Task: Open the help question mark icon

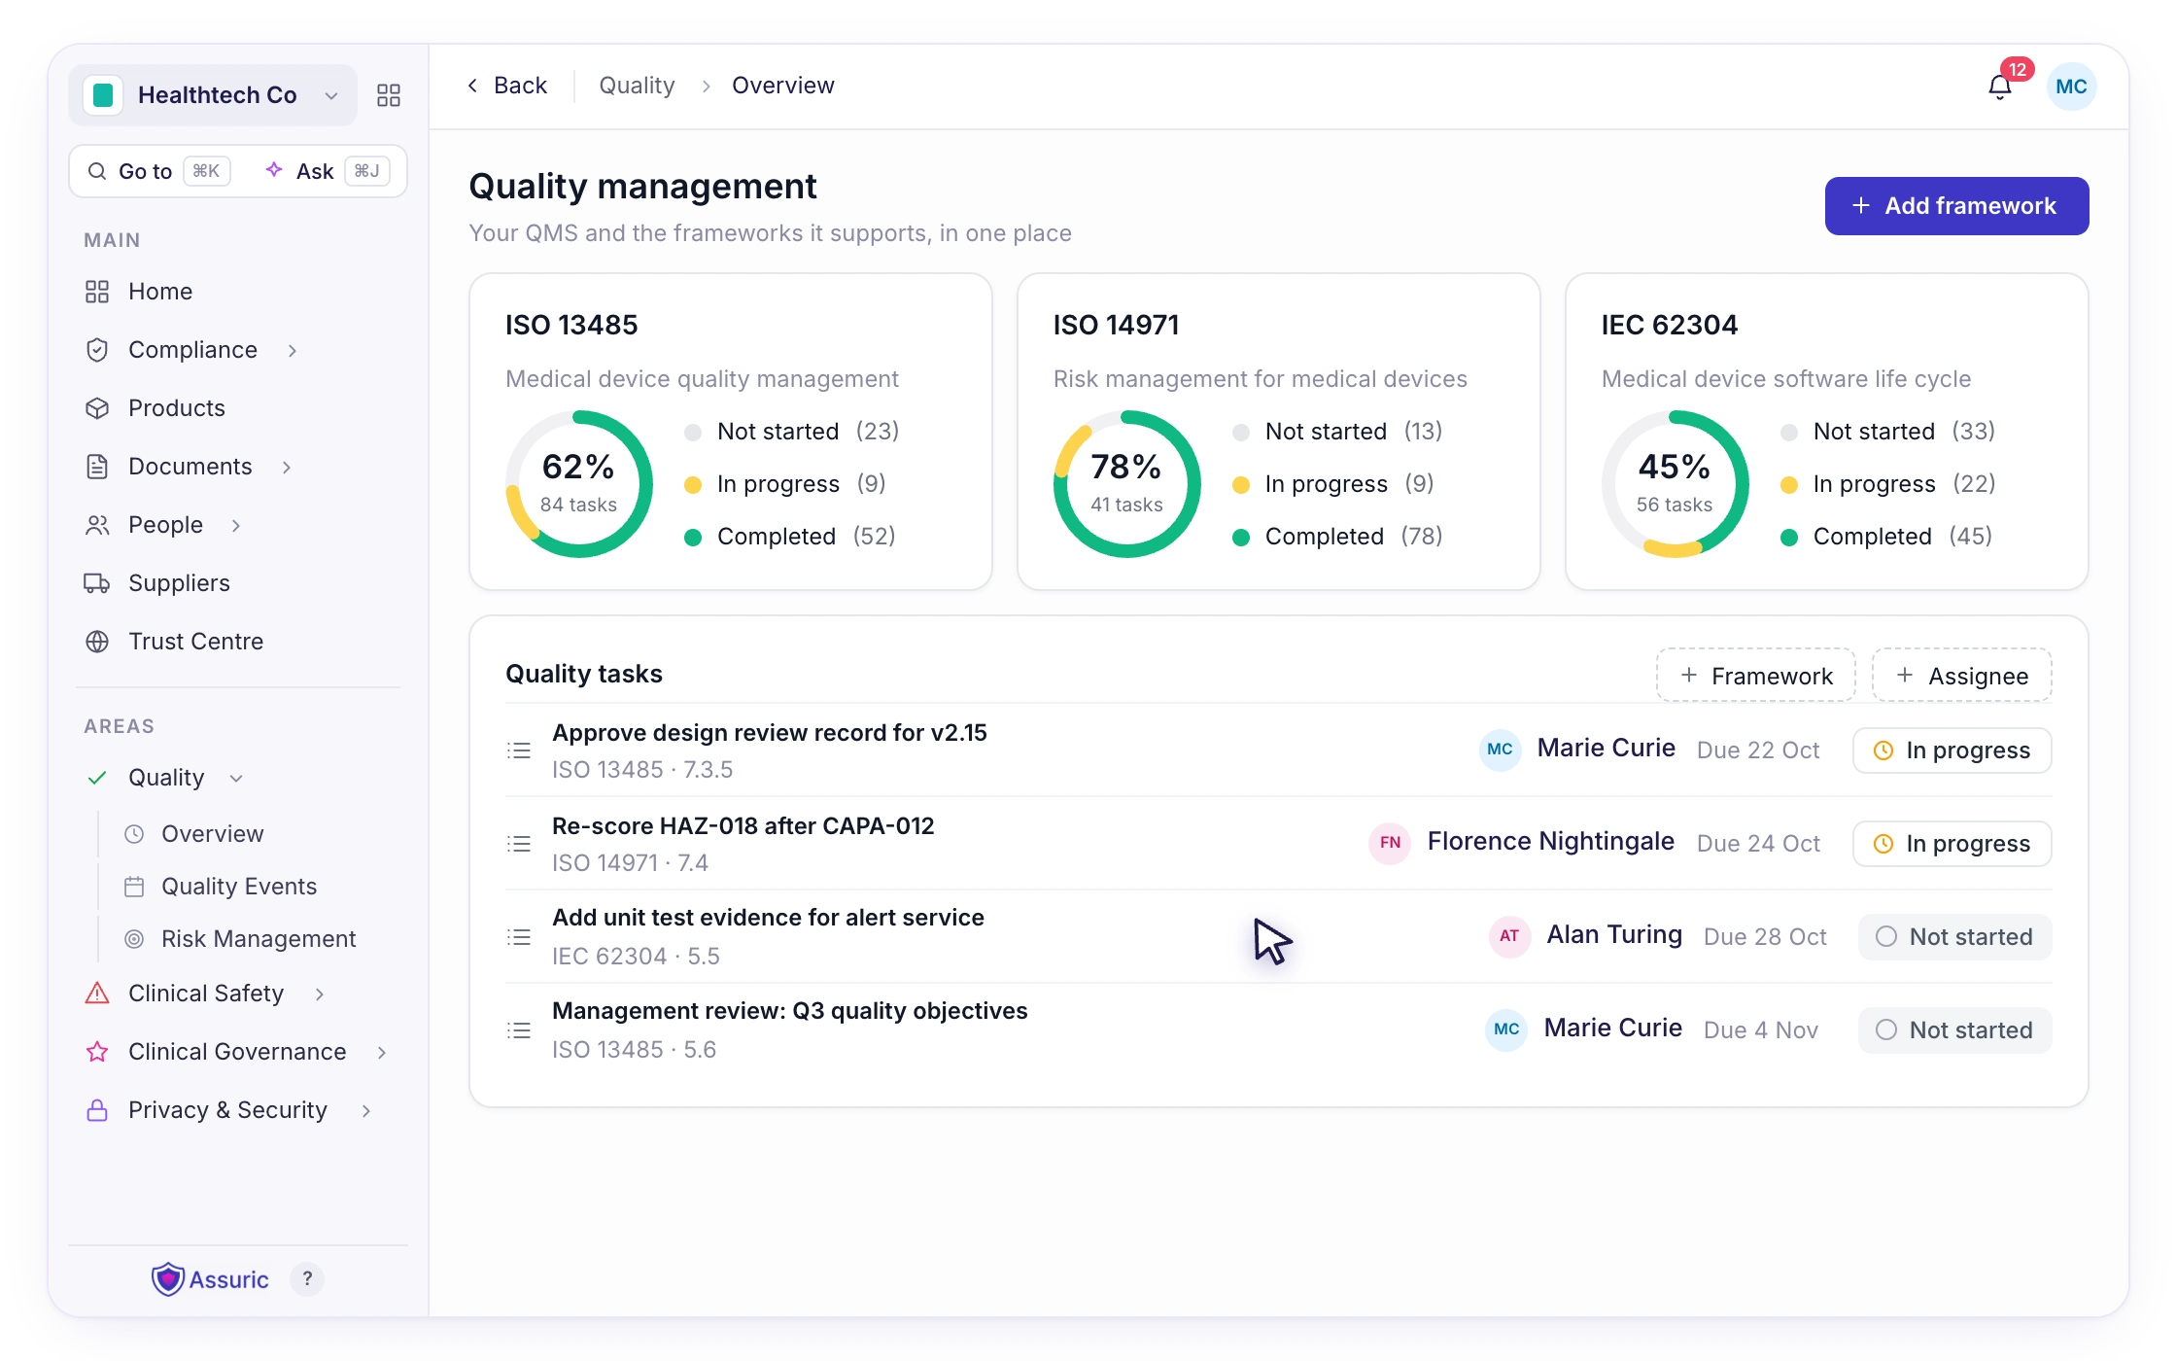Action: point(307,1279)
